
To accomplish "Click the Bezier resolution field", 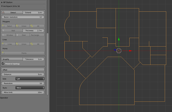I will click(x=23, y=17).
